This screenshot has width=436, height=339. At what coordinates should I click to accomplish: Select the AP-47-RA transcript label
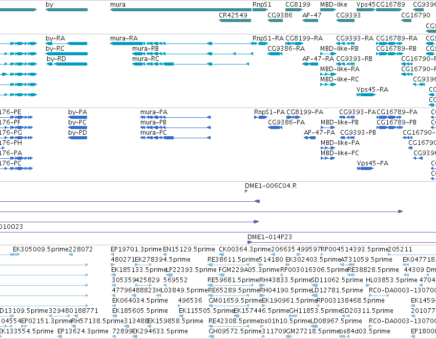(318, 58)
